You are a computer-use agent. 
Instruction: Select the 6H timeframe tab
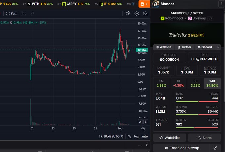[195, 83]
